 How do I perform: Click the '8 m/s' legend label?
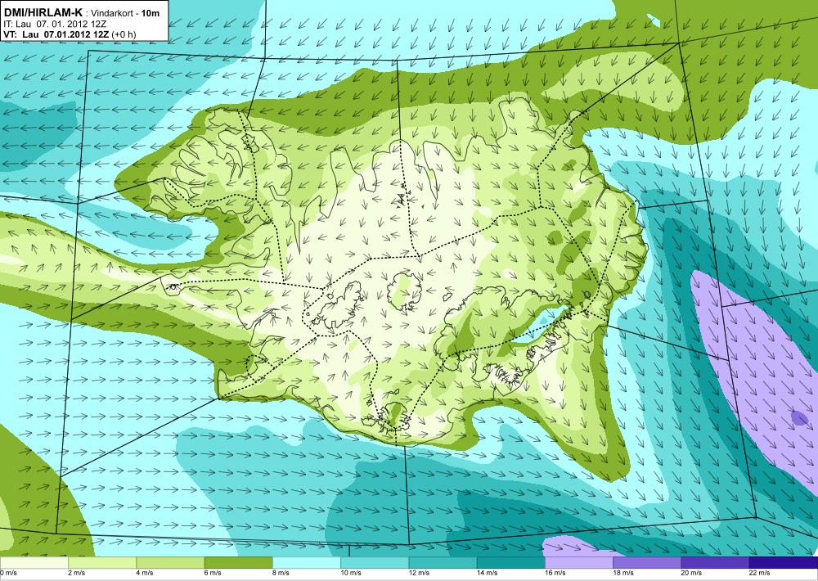coord(281,573)
